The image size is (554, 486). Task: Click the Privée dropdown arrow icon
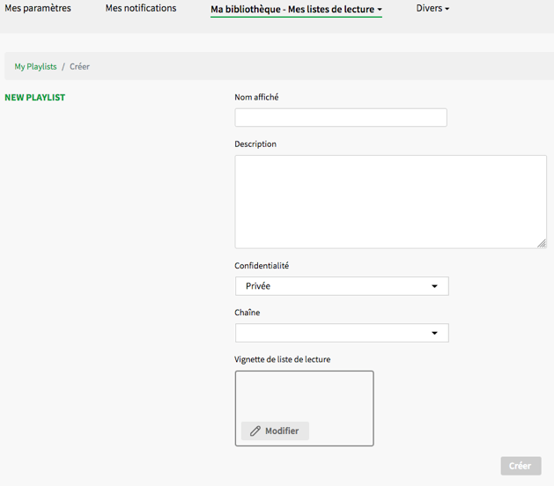click(434, 286)
